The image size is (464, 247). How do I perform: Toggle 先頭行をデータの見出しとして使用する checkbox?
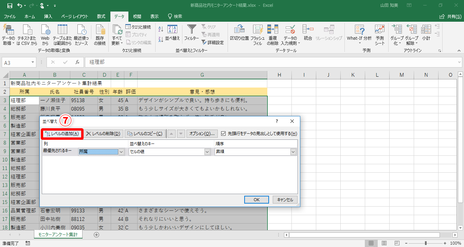pyautogui.click(x=224, y=134)
